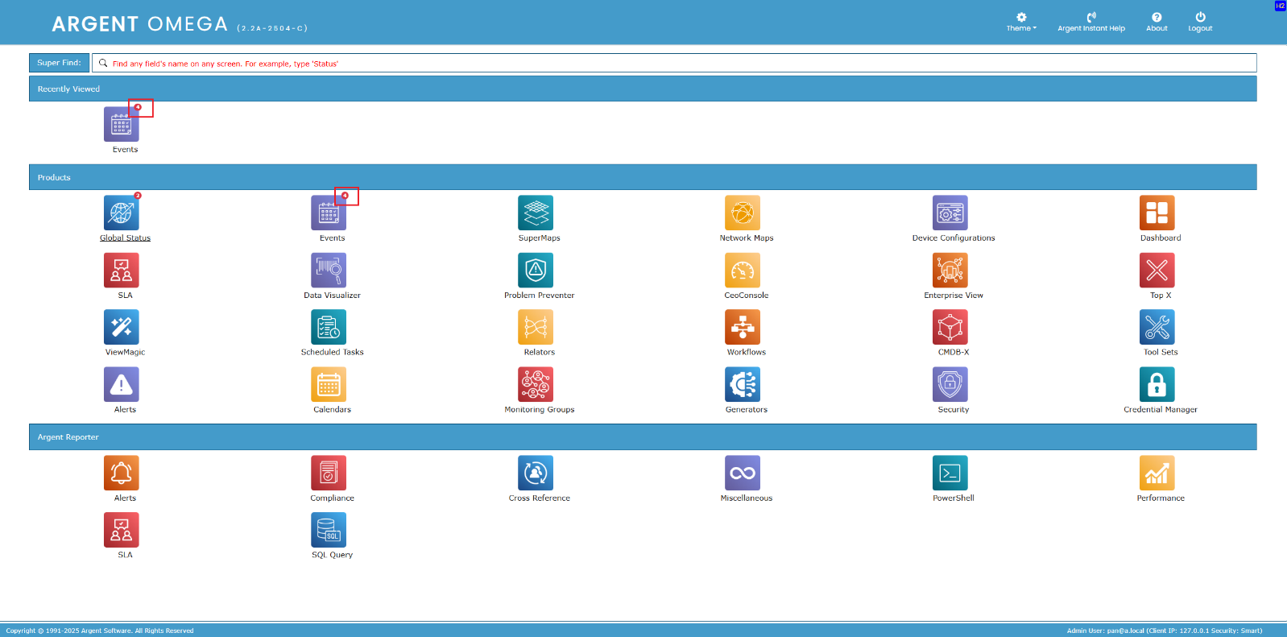Click the About menu item
This screenshot has width=1287, height=637.
coord(1157,22)
